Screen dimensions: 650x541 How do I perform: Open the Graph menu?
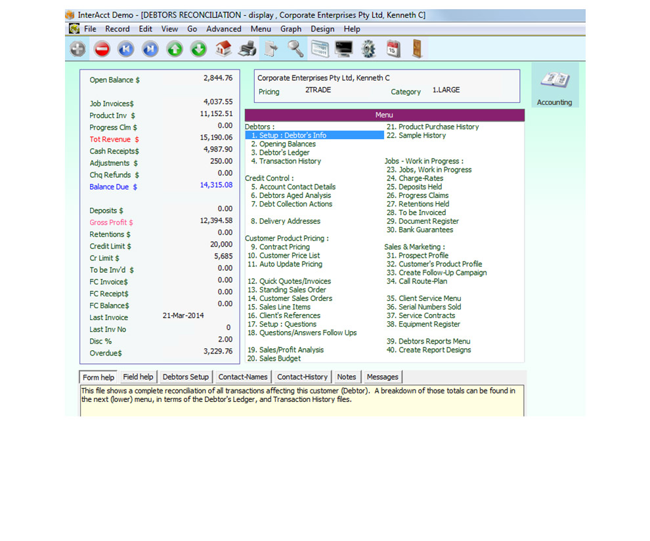pyautogui.click(x=291, y=29)
